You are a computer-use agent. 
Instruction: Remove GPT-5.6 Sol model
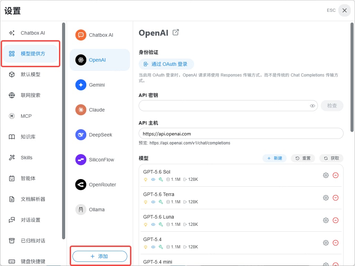click(336, 175)
